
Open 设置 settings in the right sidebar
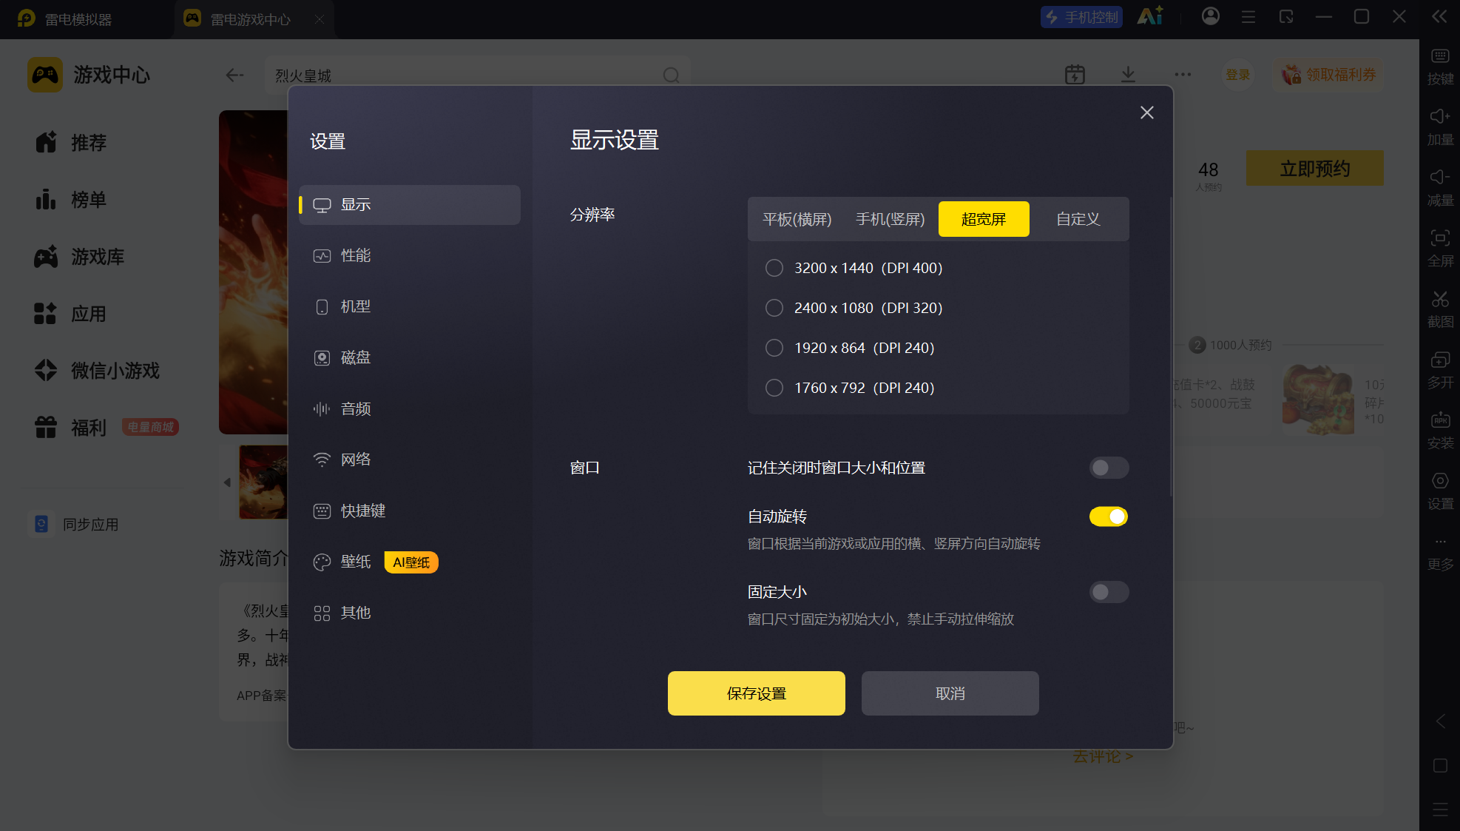1440,491
